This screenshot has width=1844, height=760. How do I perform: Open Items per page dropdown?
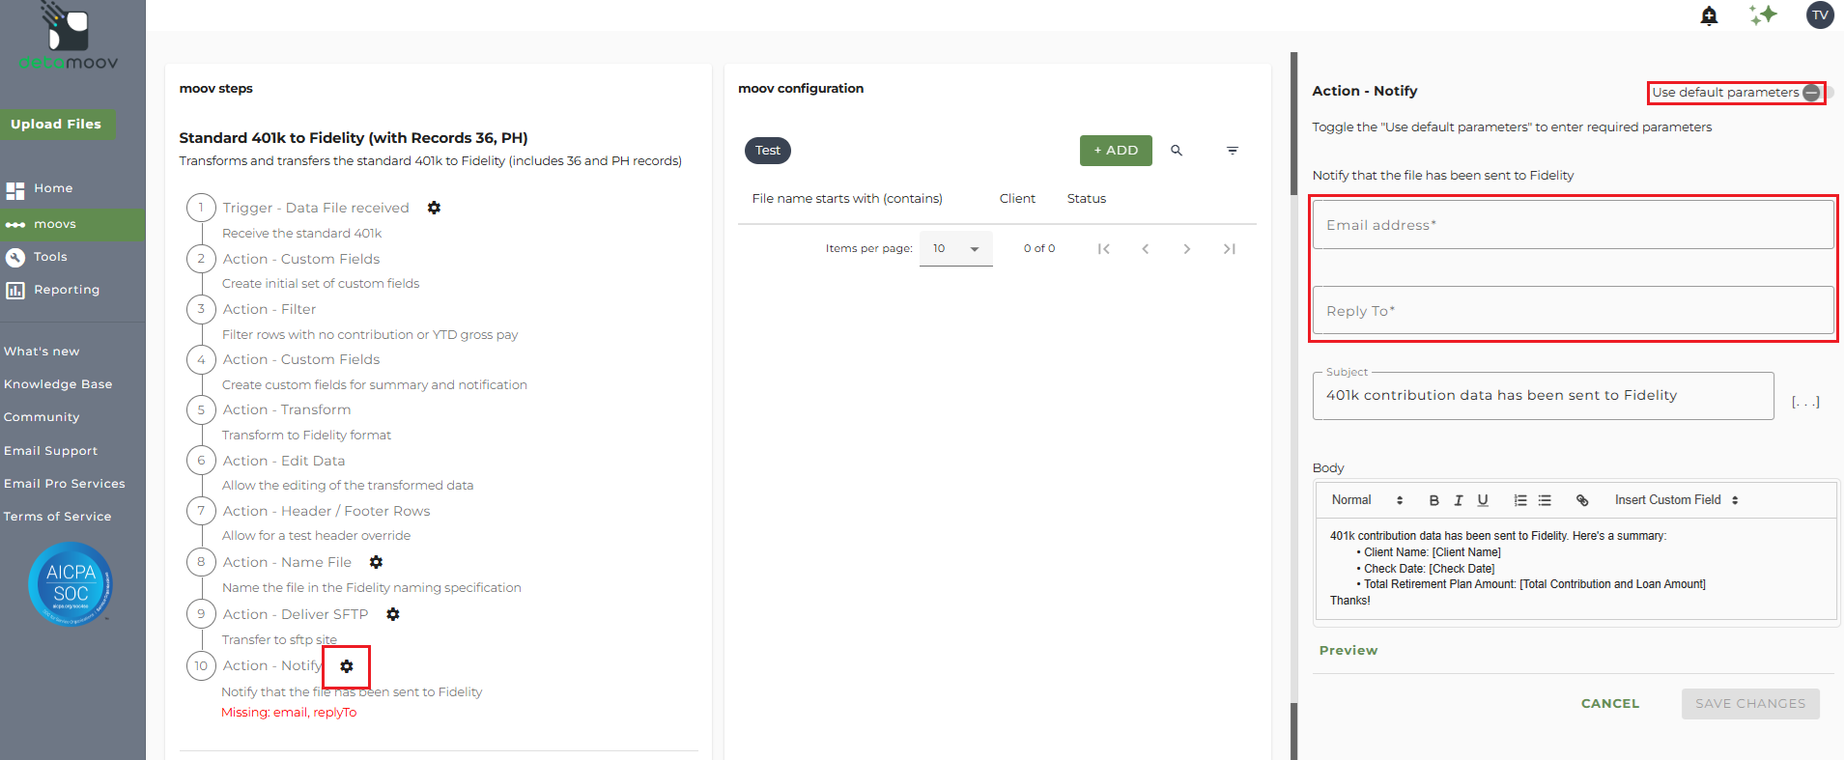955,249
